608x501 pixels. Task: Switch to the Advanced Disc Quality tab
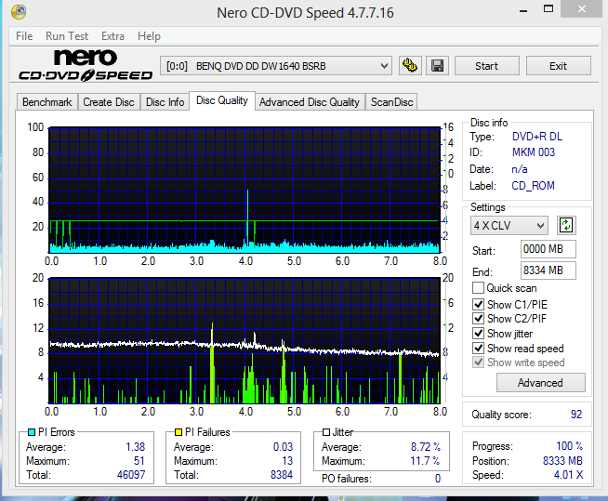[310, 102]
